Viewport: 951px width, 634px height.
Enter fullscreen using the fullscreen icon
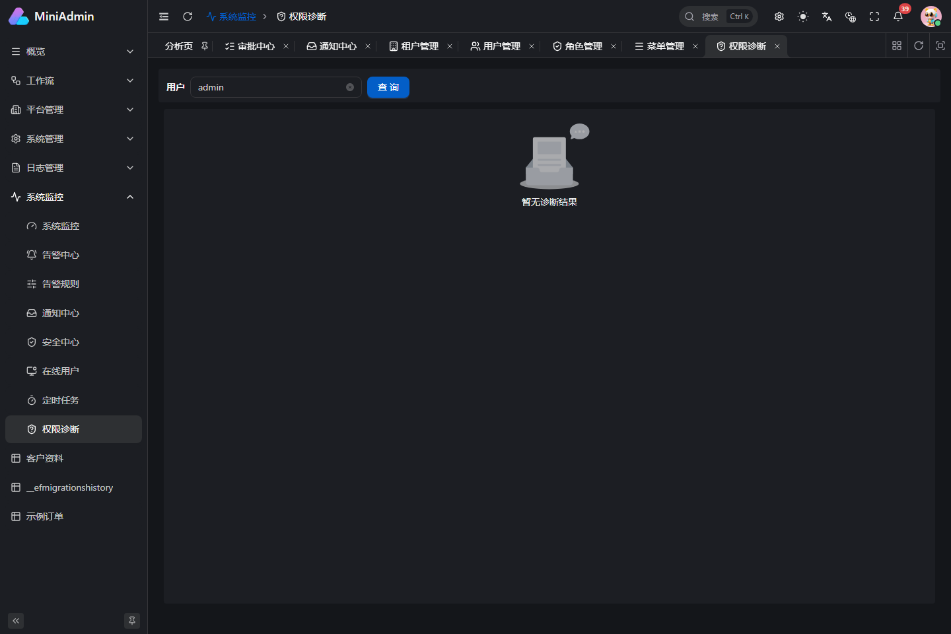click(874, 17)
